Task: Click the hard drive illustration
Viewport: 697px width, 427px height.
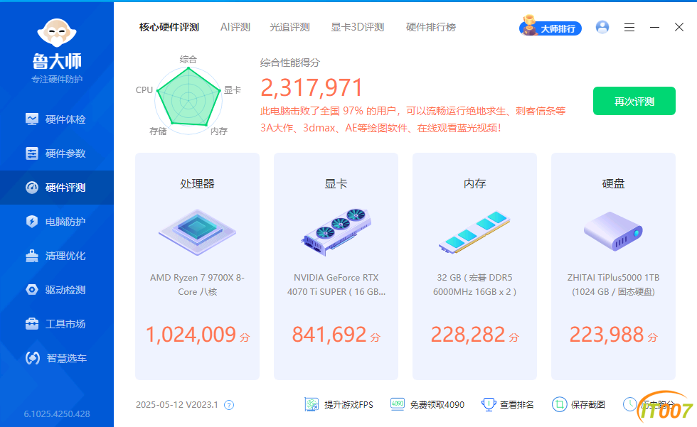Action: pos(613,231)
